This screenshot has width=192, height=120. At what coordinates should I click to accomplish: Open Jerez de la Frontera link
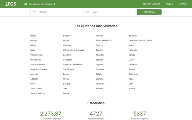(x=39, y=69)
